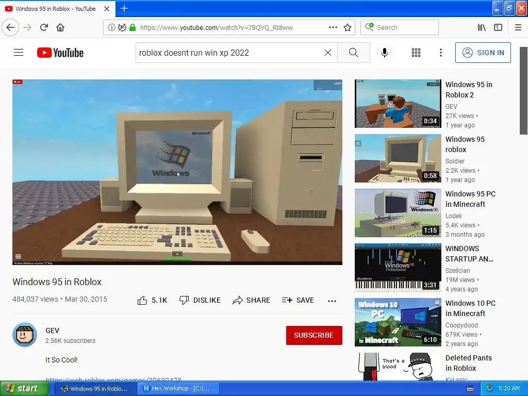Click the Firefox Search box
The image size is (528, 396).
point(400,27)
